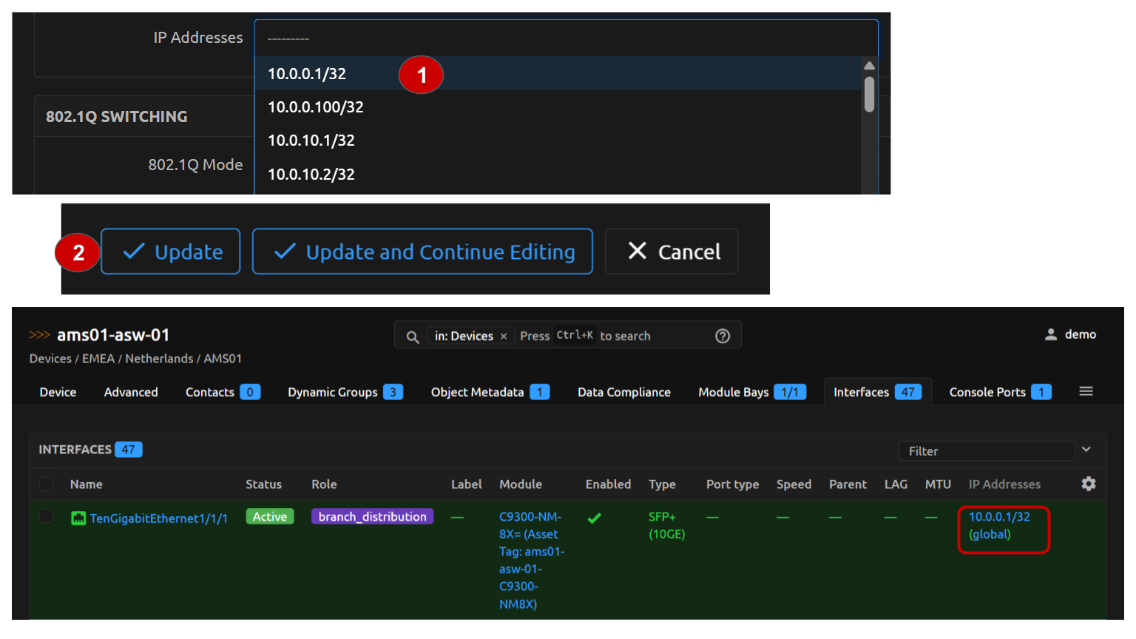Image resolution: width=1136 pixels, height=639 pixels.
Task: Click Update and Continue Editing
Action: 422,252
